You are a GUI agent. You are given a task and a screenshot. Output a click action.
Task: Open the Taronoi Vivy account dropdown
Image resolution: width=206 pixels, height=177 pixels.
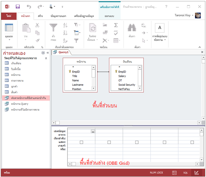click(x=193, y=15)
